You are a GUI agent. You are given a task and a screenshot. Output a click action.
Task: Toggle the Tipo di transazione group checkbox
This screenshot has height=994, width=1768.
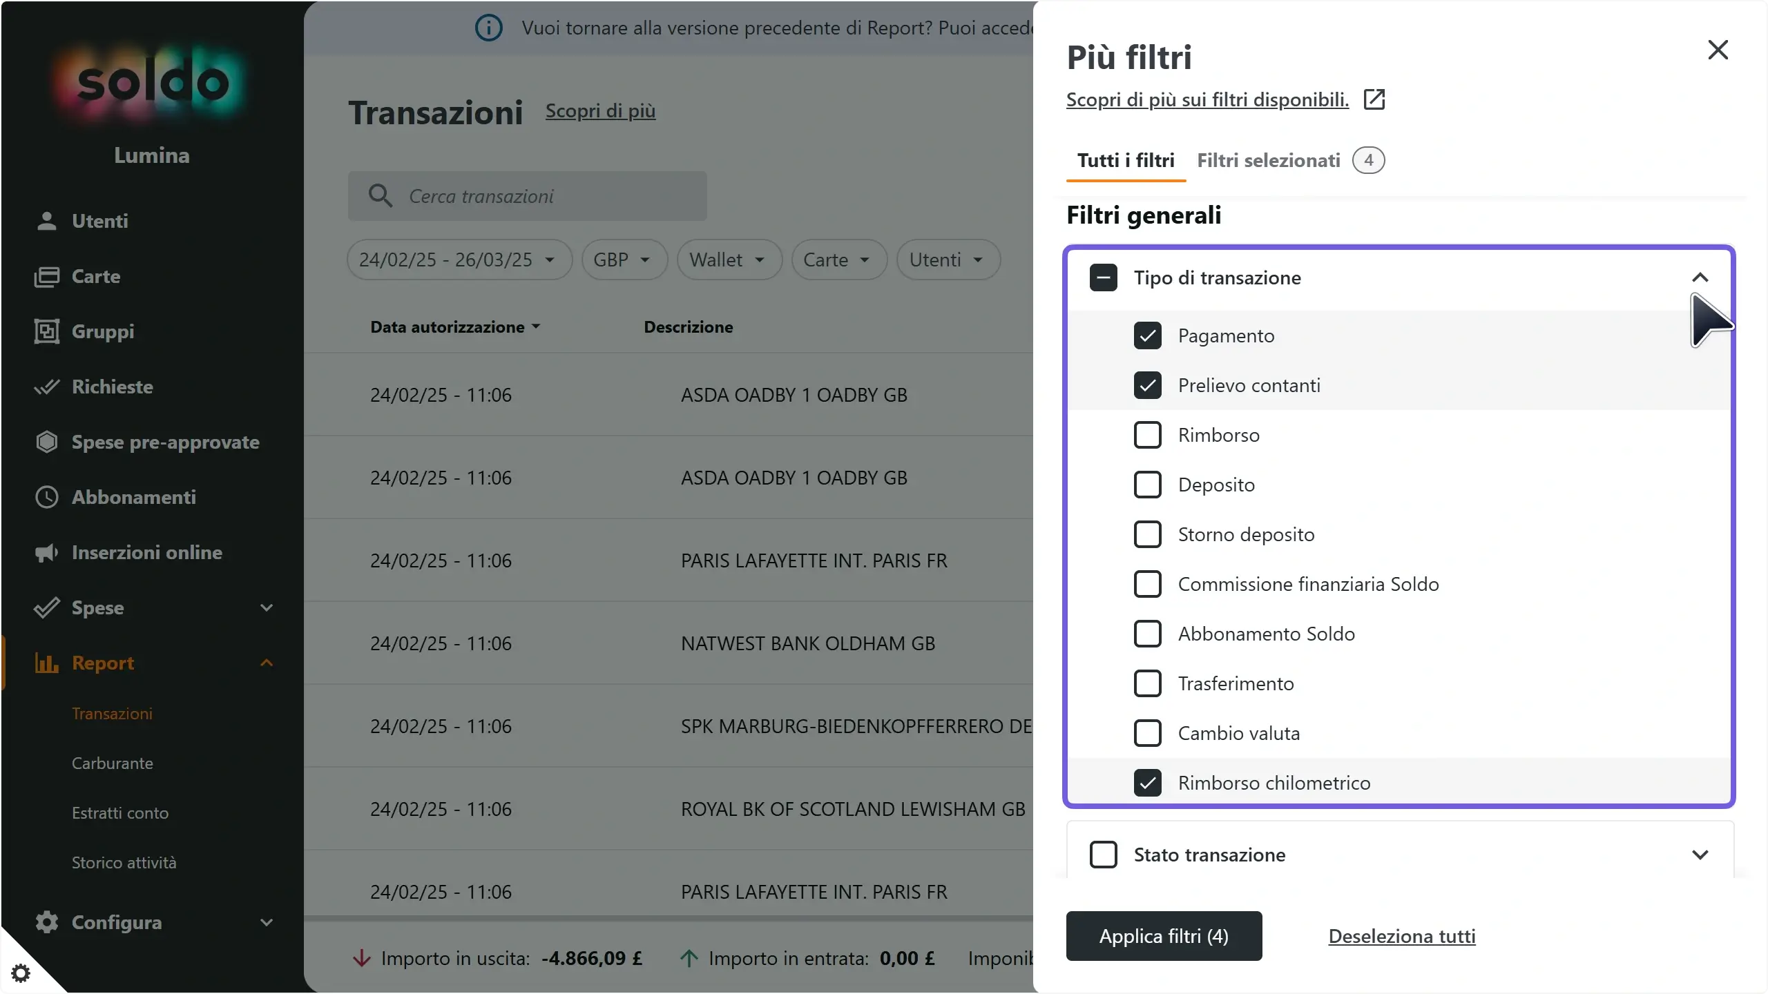click(x=1103, y=277)
